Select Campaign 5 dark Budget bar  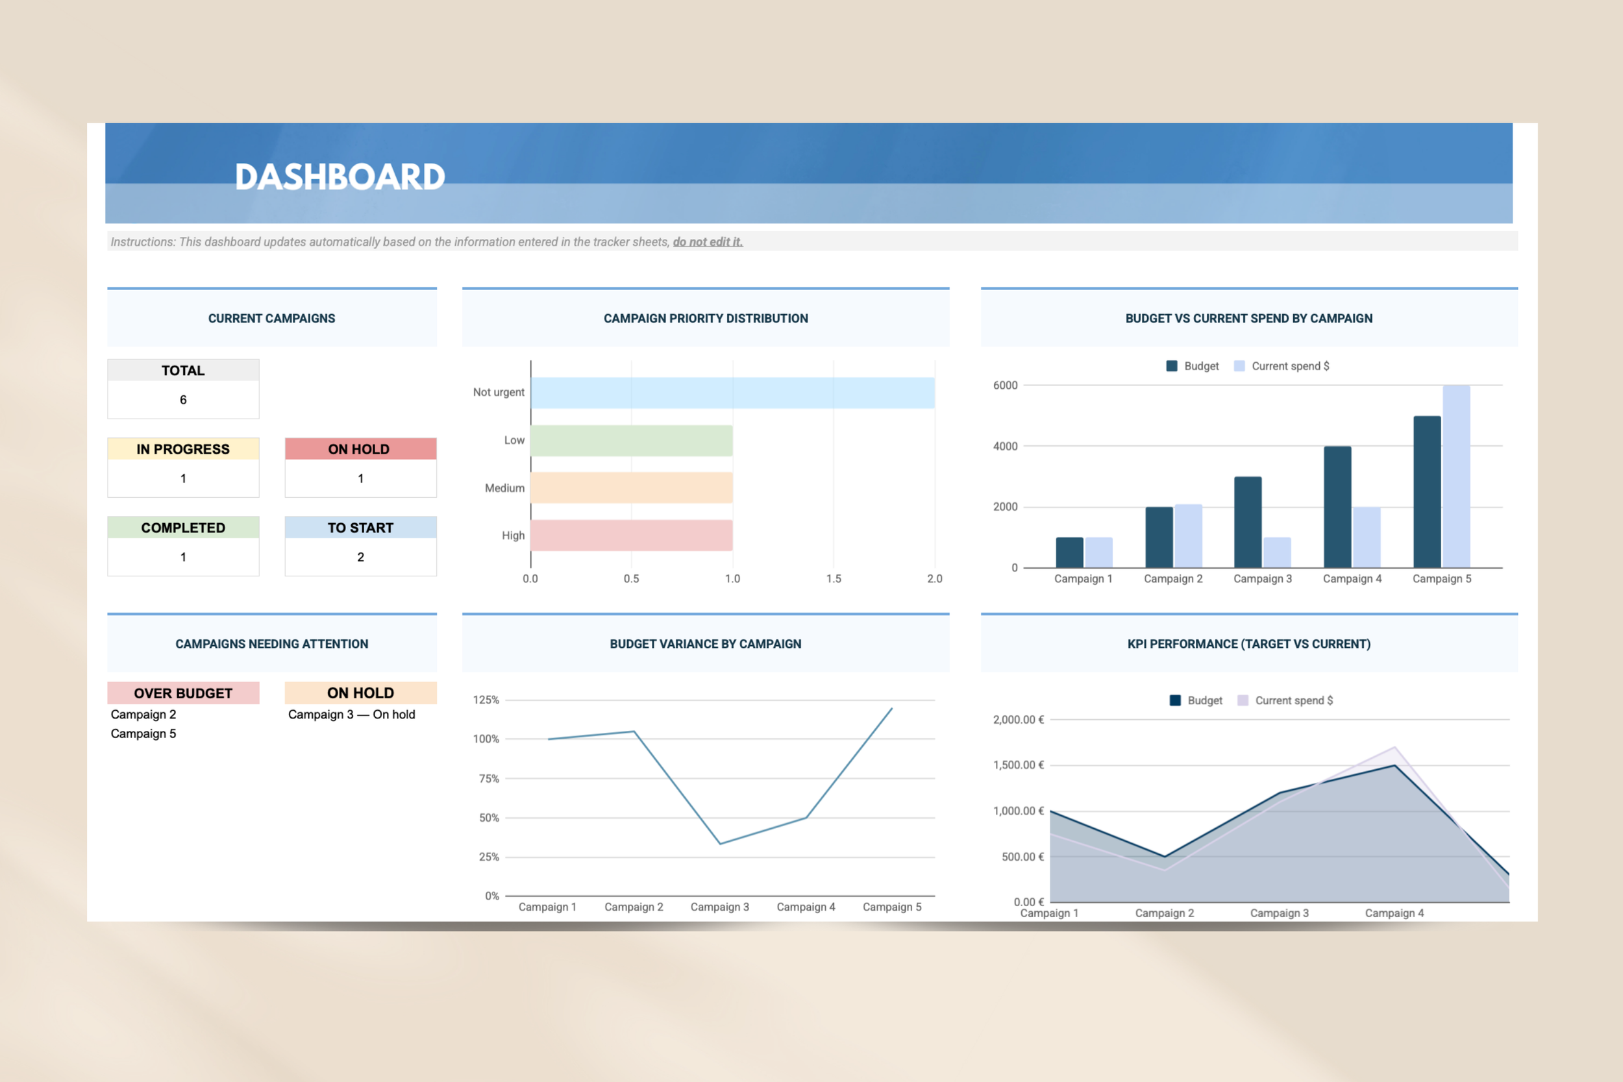click(1427, 492)
